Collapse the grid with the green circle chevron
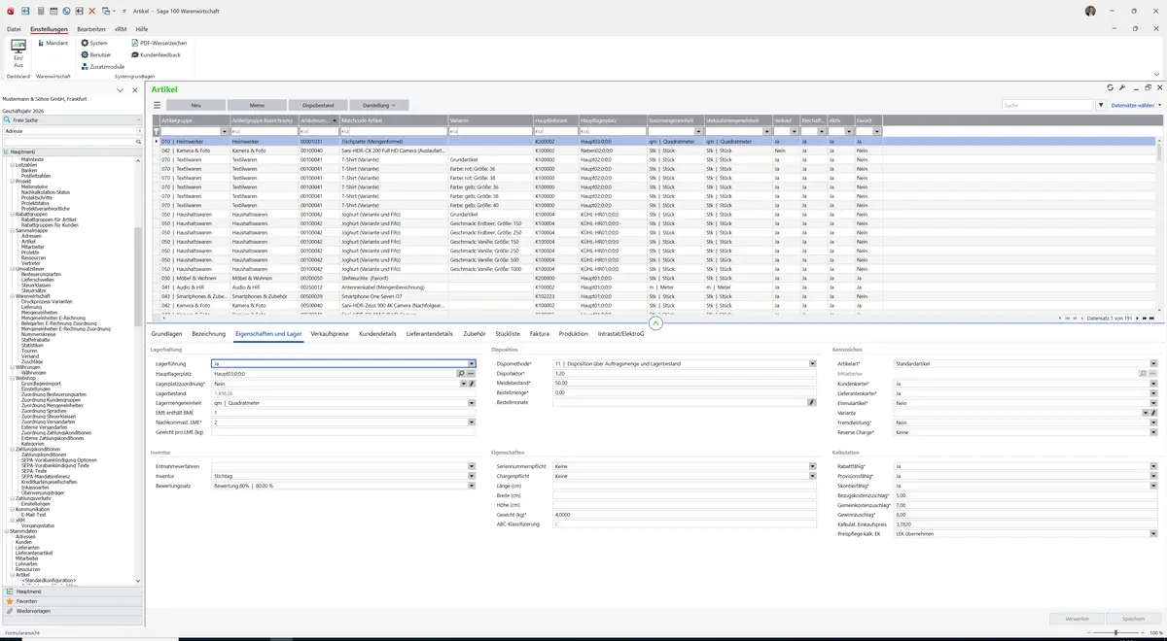Screen dimensions: 1167x641 (655, 323)
